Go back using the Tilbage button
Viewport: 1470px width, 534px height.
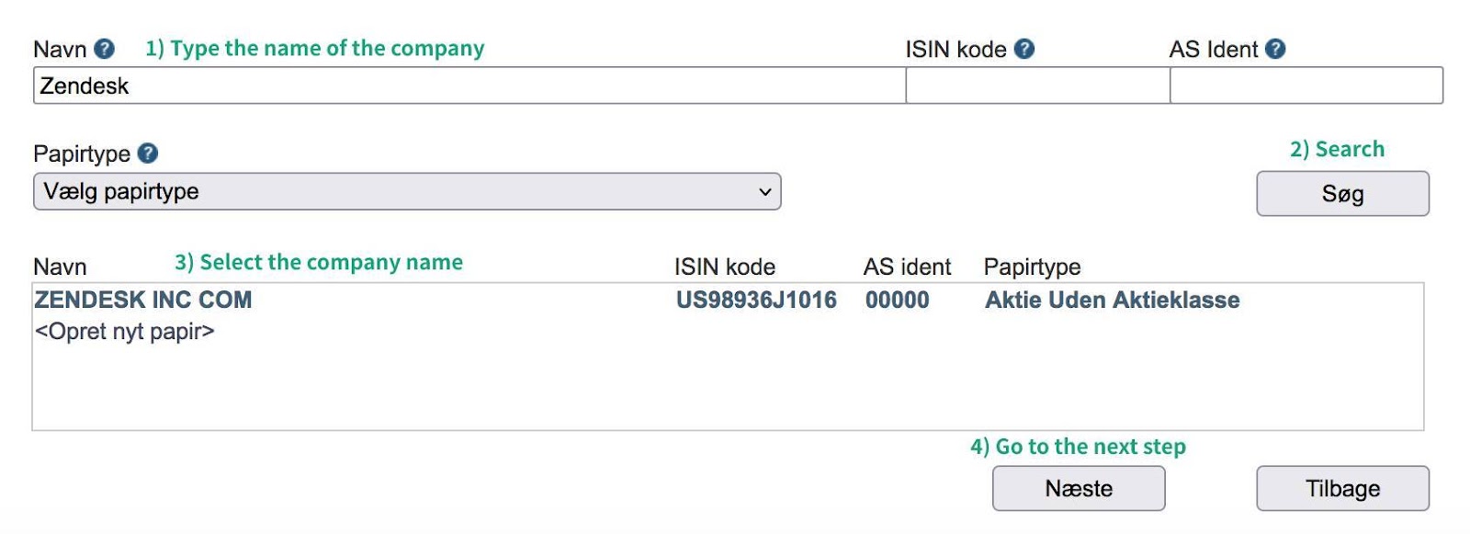(1342, 488)
